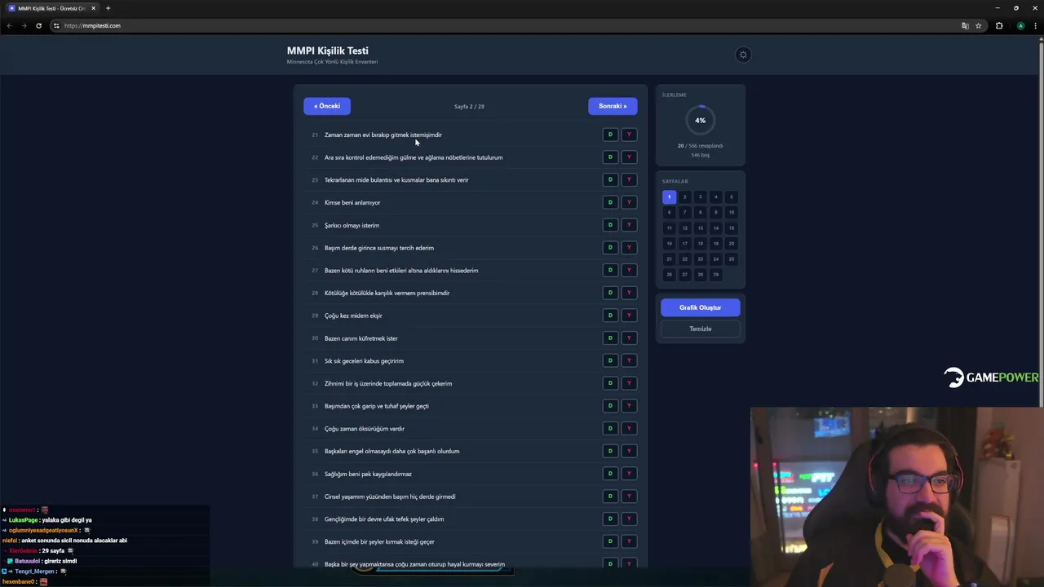The image size is (1044, 587).
Task: Click the '546 boş' counter text
Action: (700, 155)
